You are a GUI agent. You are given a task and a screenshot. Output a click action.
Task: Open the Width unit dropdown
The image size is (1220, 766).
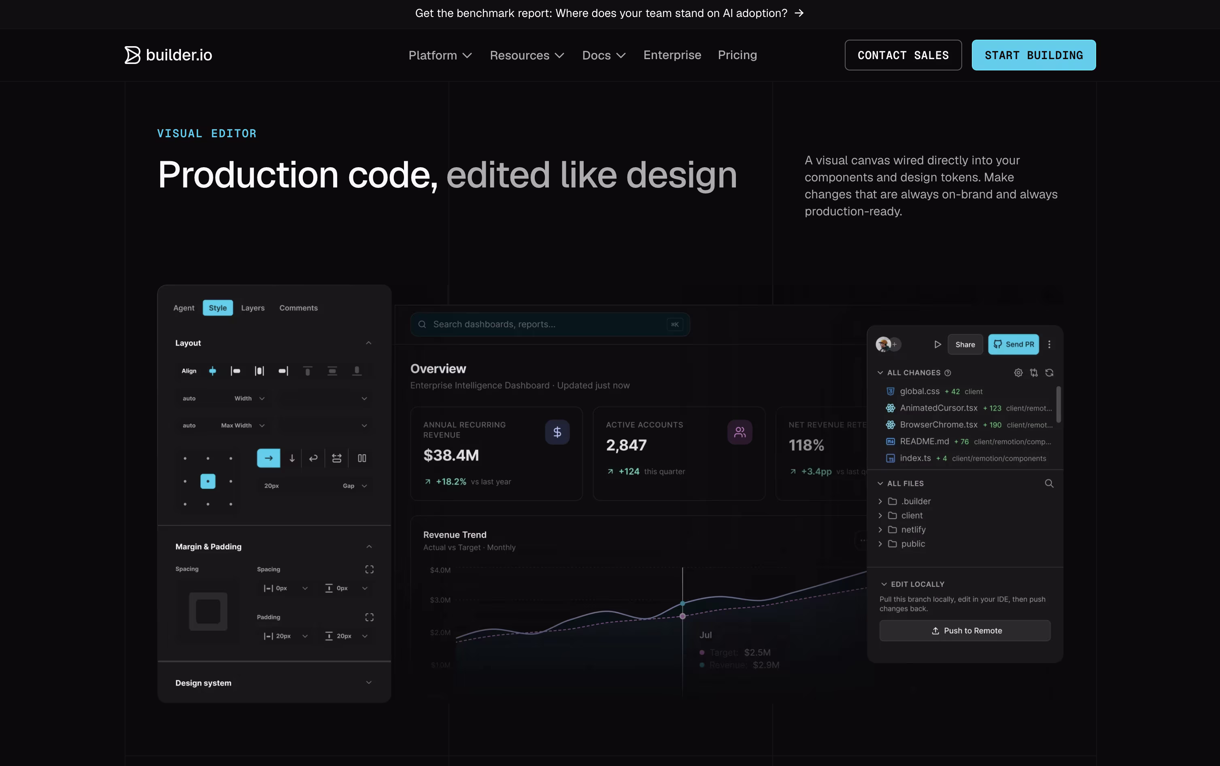[262, 398]
